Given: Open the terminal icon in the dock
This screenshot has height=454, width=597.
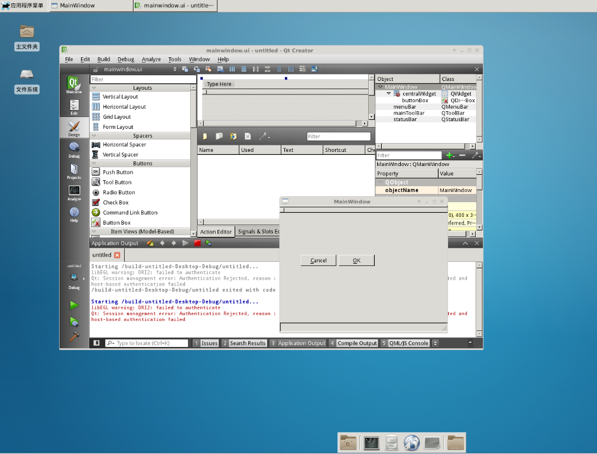Looking at the screenshot, I should pyautogui.click(x=371, y=443).
